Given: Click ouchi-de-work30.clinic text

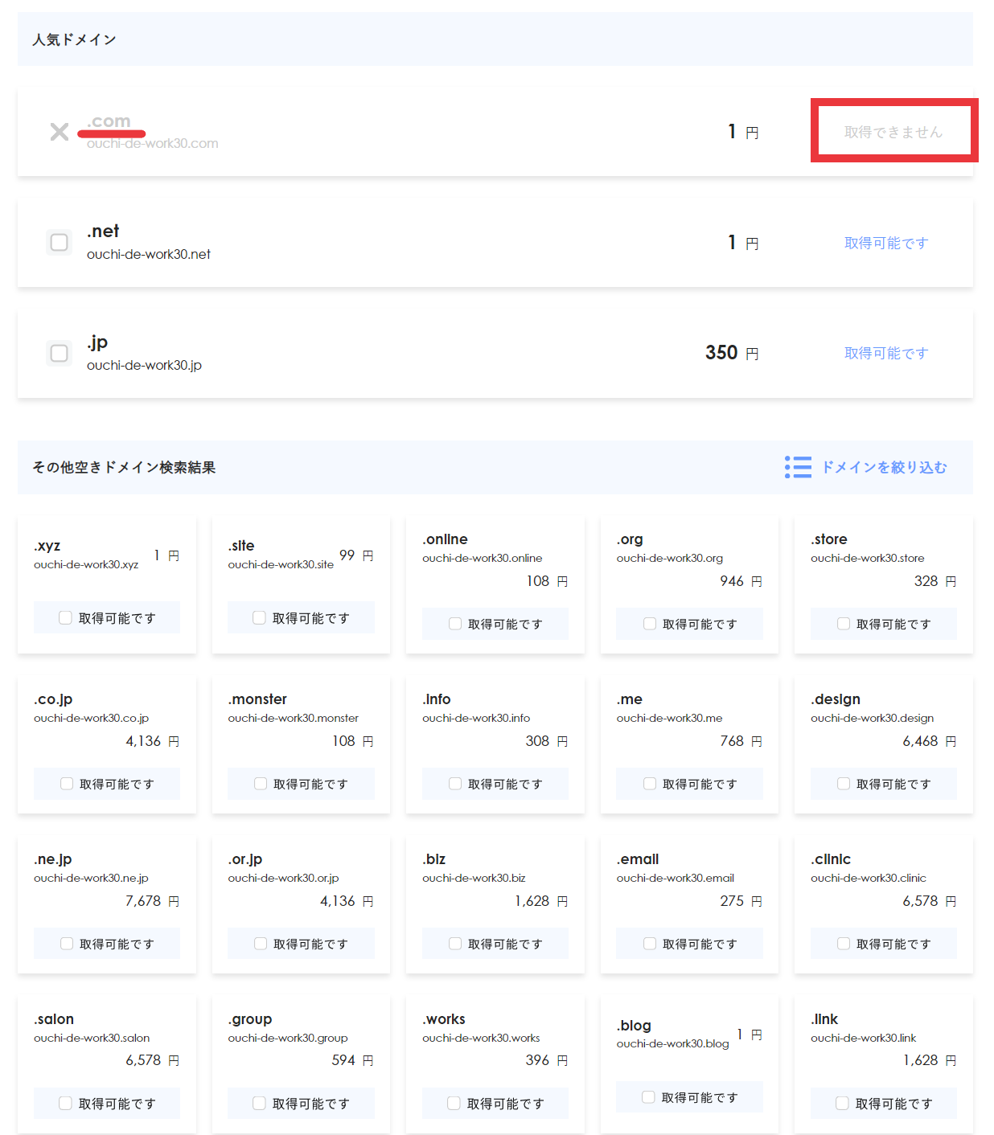Looking at the screenshot, I should point(869,878).
